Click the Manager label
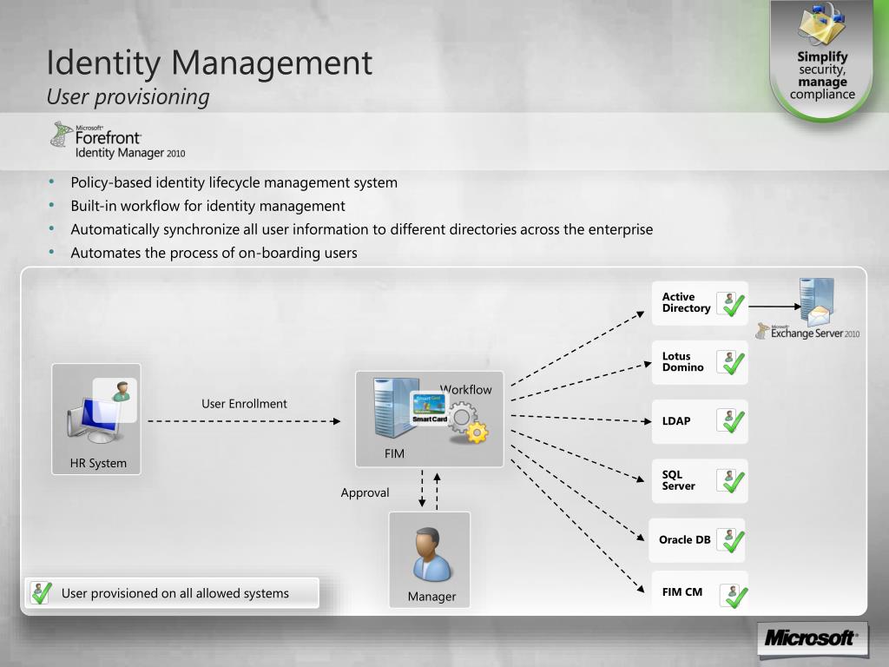 tap(431, 596)
